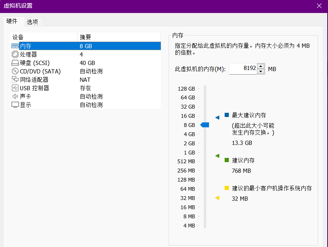328x247 pixels.
Task: Select the USB controller icon
Action: pos(15,88)
